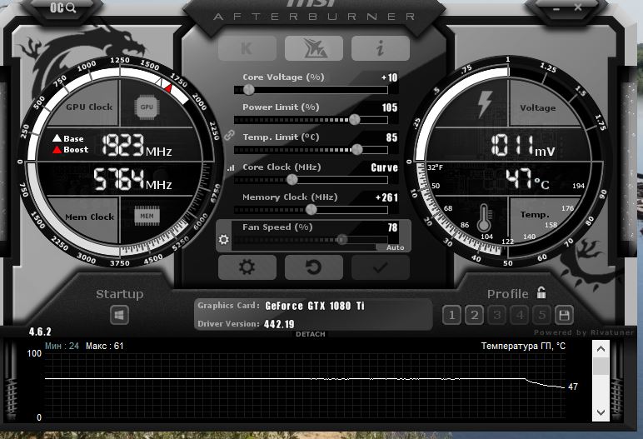Viewport: 643px width, 439px height.
Task: Open the MSI jet logo button
Action: [x=314, y=48]
